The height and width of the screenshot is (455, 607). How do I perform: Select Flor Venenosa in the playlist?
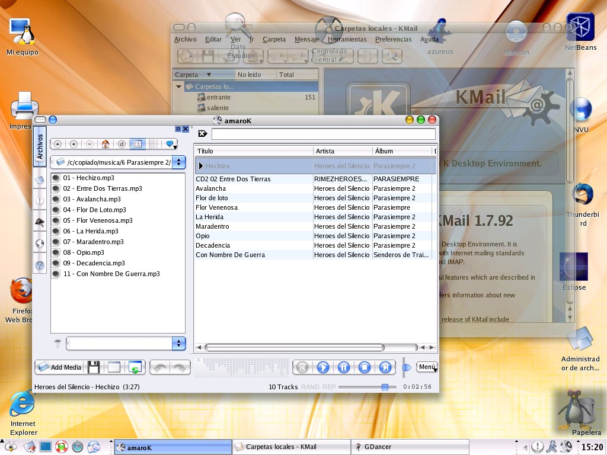pyautogui.click(x=315, y=207)
